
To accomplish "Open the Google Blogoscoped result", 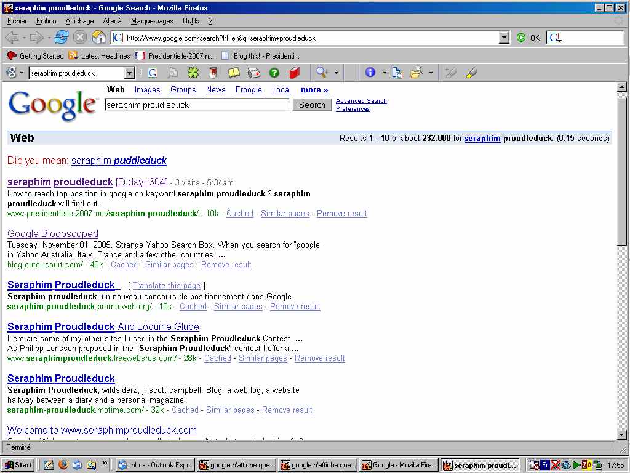I will coord(53,233).
